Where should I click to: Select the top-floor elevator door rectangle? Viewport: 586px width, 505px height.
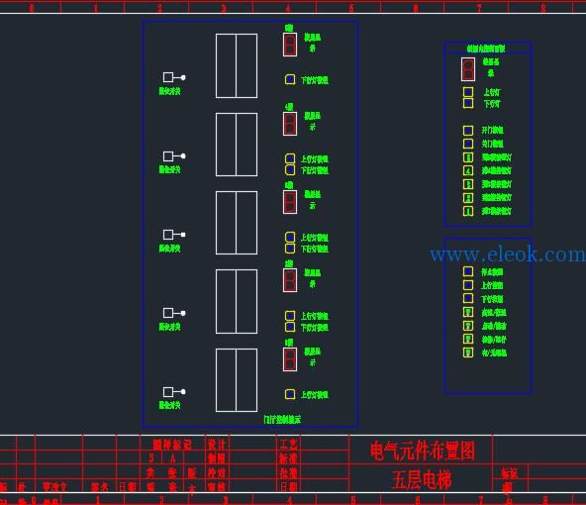pos(237,65)
